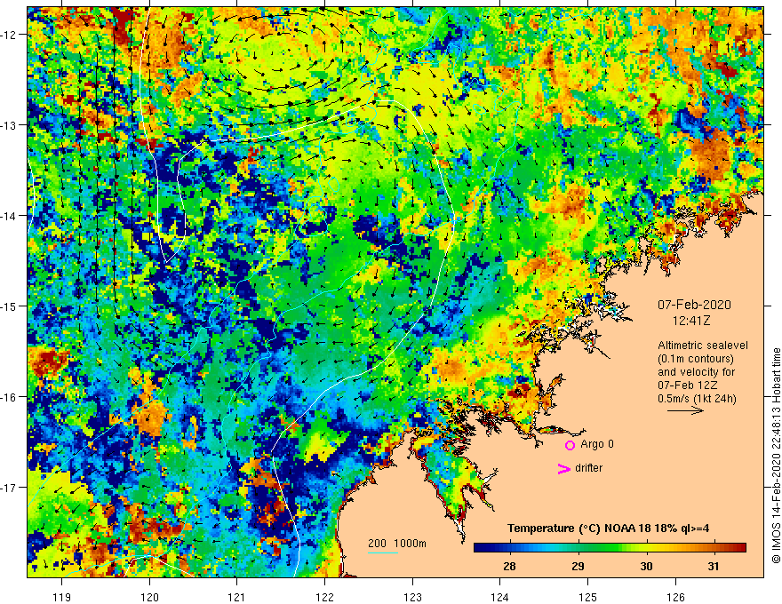The image size is (782, 604).
Task: Click the '07-Feb 12Z' caption line
Action: (687, 385)
